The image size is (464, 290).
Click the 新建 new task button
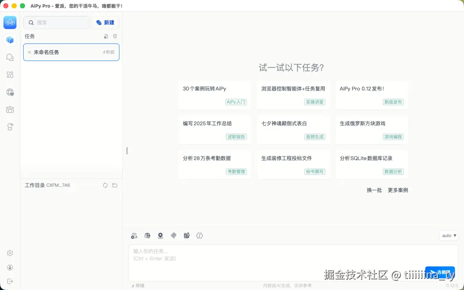[x=105, y=22]
